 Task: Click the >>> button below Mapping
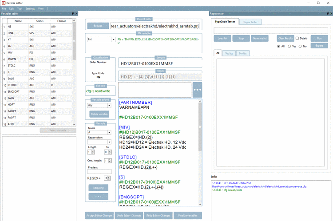98,197
